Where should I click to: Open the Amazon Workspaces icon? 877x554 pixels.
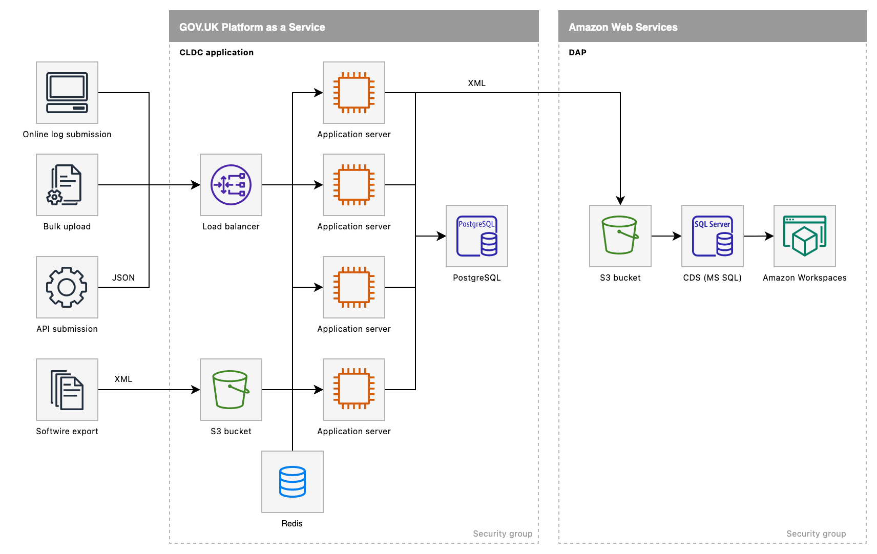coord(804,236)
